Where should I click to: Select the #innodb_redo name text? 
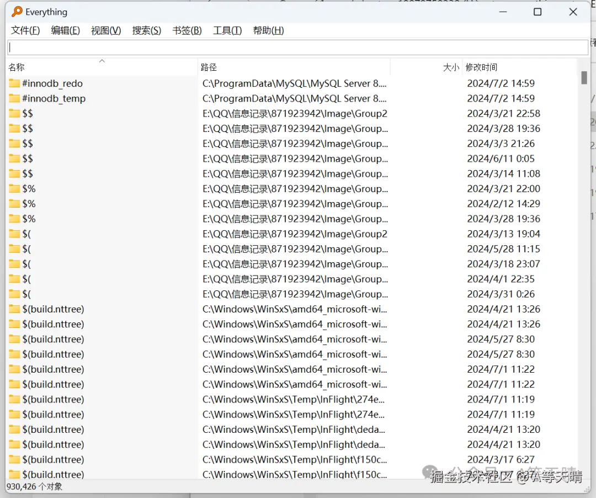pyautogui.click(x=52, y=83)
